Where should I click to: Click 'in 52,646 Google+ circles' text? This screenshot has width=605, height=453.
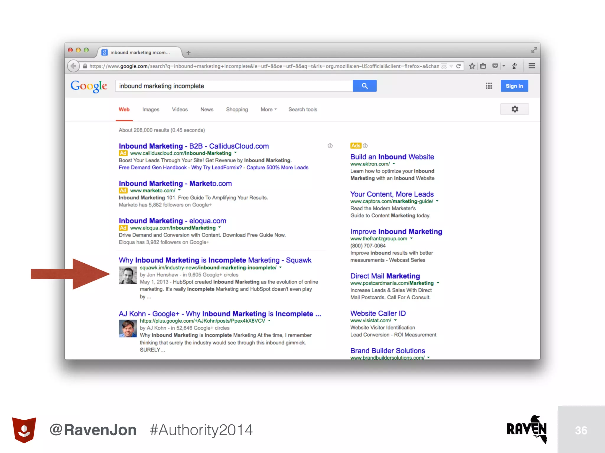tap(200, 328)
